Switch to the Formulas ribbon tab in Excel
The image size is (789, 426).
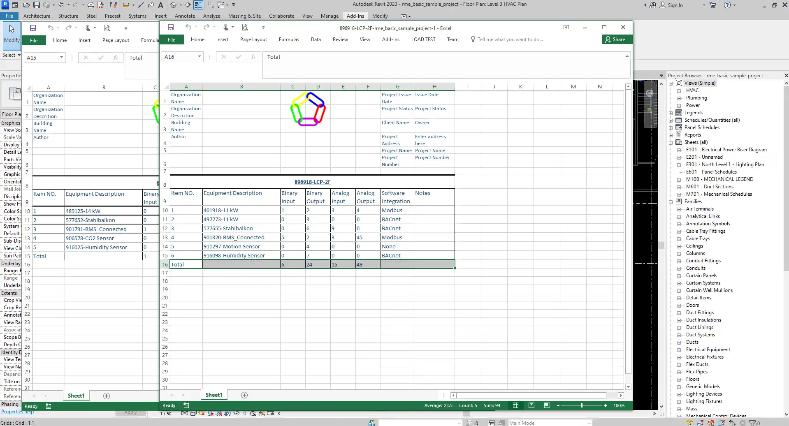coord(289,39)
